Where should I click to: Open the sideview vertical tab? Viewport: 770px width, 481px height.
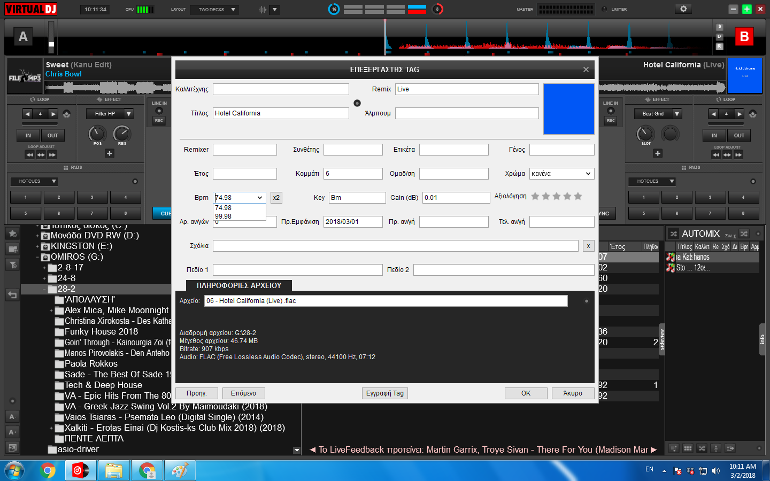click(x=661, y=340)
